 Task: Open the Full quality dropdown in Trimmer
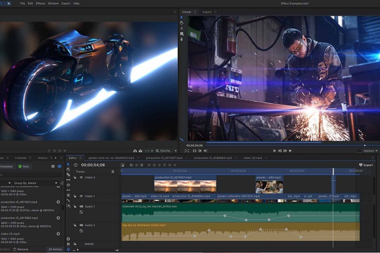(149, 150)
